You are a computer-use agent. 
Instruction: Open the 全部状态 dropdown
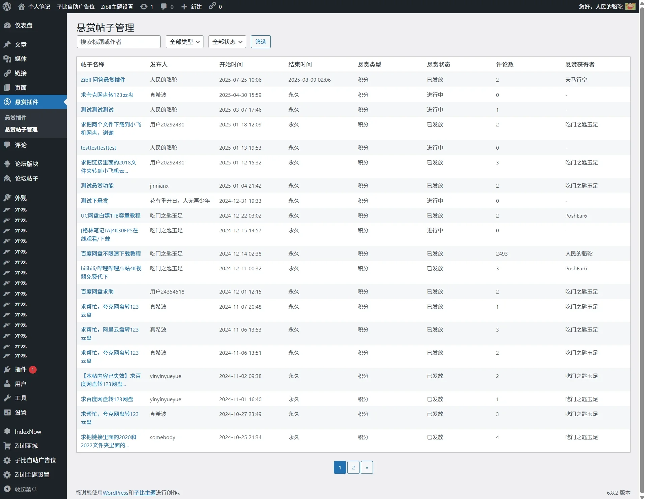tap(227, 42)
